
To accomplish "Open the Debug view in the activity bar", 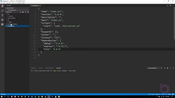I will [x=2, y=20].
